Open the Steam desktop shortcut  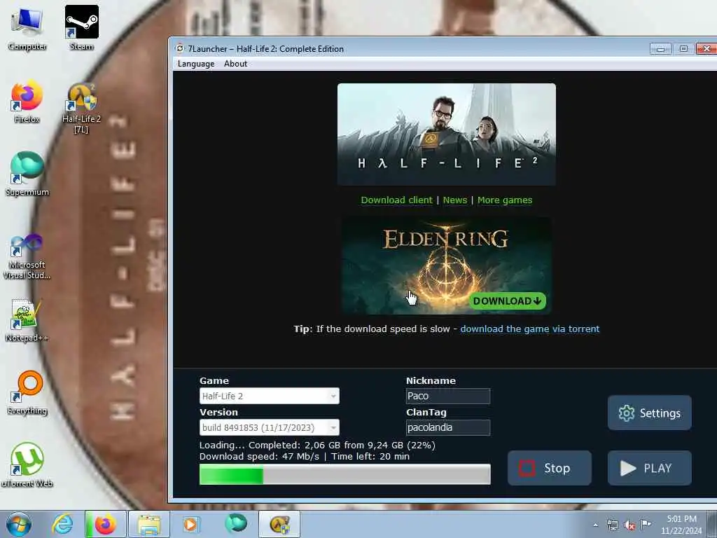pos(82,28)
